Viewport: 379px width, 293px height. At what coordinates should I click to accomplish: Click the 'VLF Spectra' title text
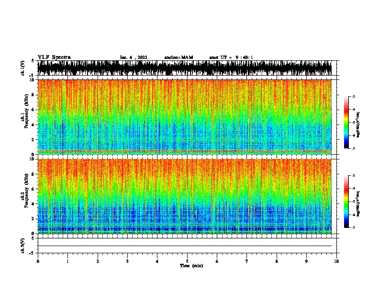pos(54,57)
